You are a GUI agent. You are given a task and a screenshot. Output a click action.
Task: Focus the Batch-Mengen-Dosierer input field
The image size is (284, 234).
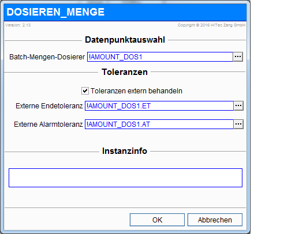click(160, 57)
